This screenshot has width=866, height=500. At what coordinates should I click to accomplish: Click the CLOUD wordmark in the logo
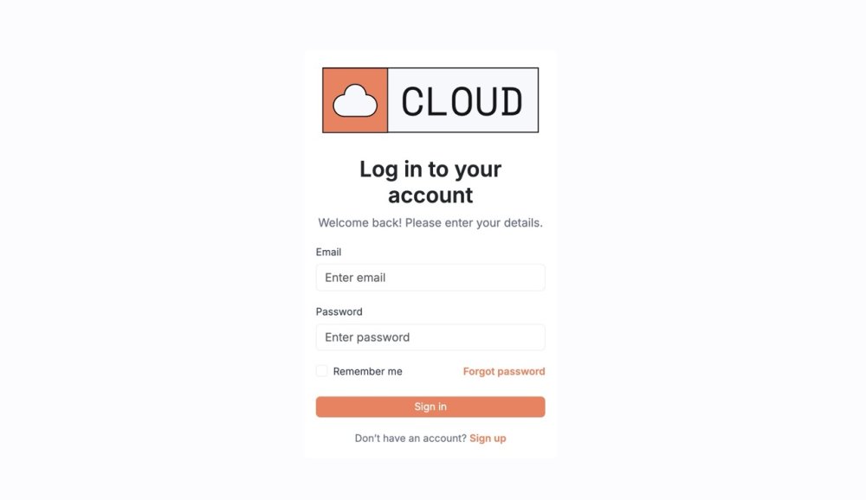462,101
